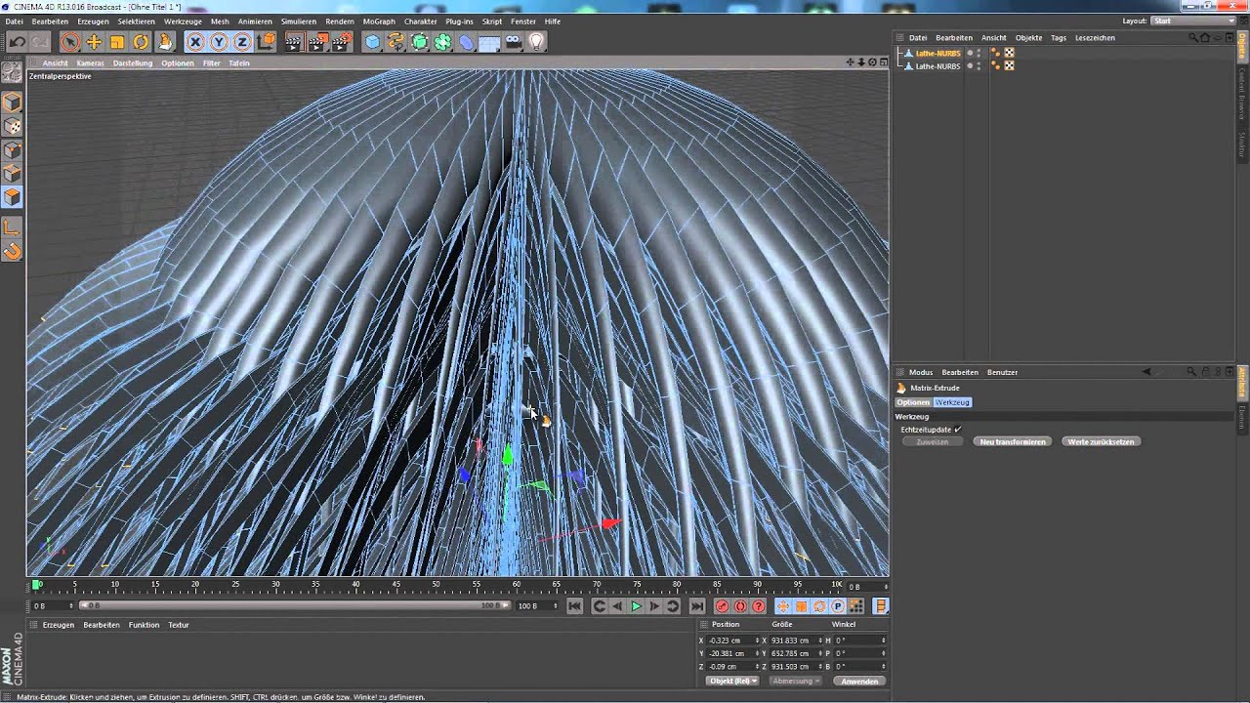Play the animation forward
Viewport: 1250px width, 703px height.
pos(636,606)
